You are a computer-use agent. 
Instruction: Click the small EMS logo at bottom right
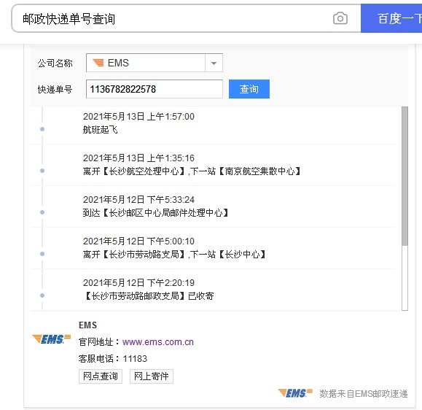(x=295, y=393)
